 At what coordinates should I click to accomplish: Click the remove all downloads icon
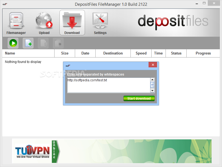(x=58, y=43)
